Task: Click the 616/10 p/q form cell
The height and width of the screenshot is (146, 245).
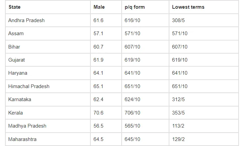Action: click(132, 20)
